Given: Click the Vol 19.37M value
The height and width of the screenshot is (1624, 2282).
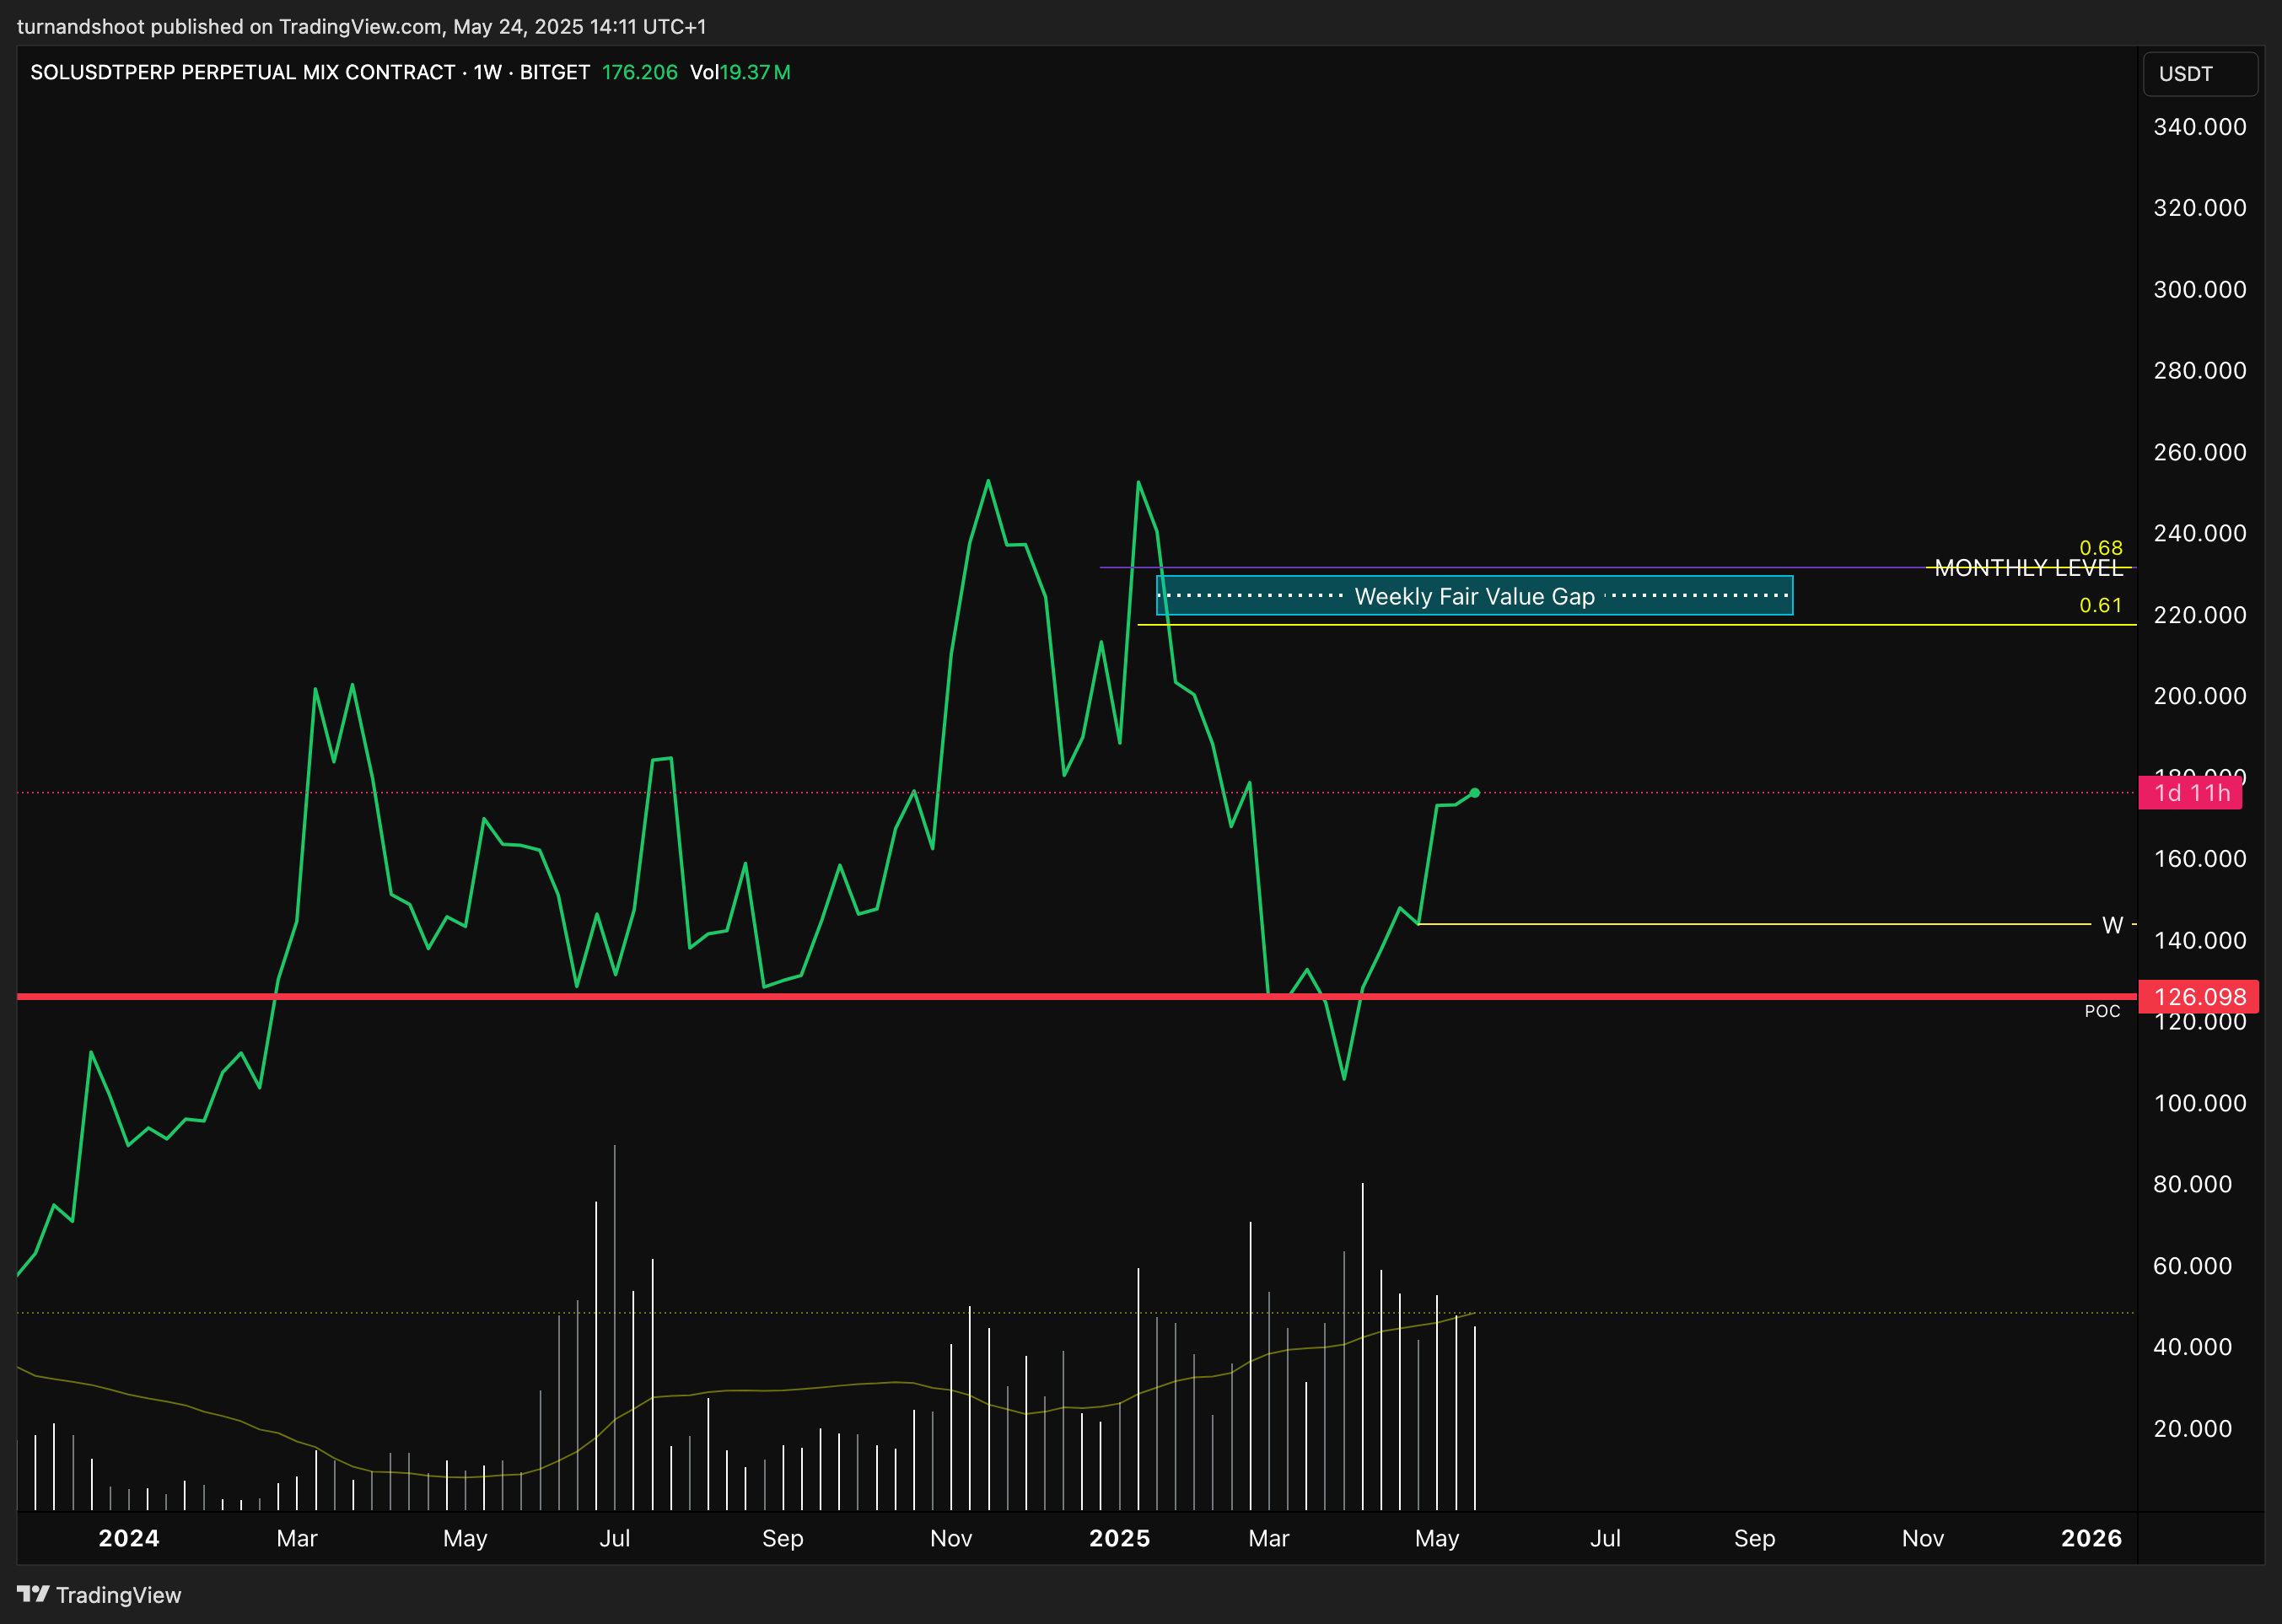Looking at the screenshot, I should [x=740, y=72].
